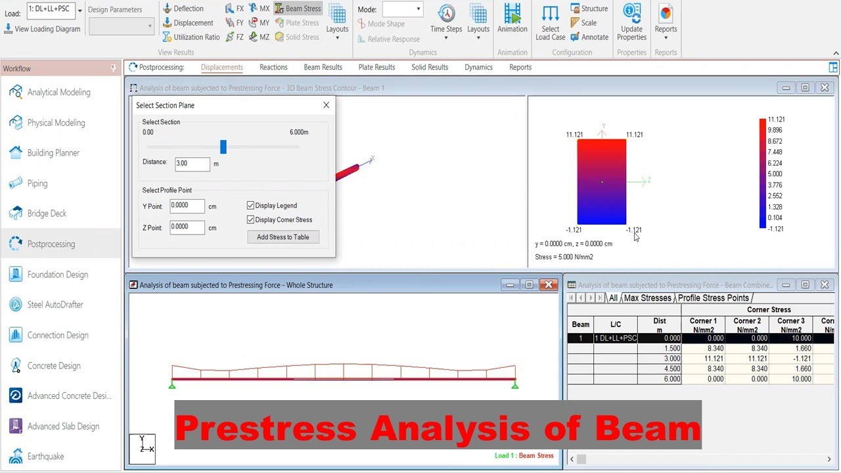Open Analytical Modeling workflow
Viewport: 841px width, 473px height.
pos(60,93)
